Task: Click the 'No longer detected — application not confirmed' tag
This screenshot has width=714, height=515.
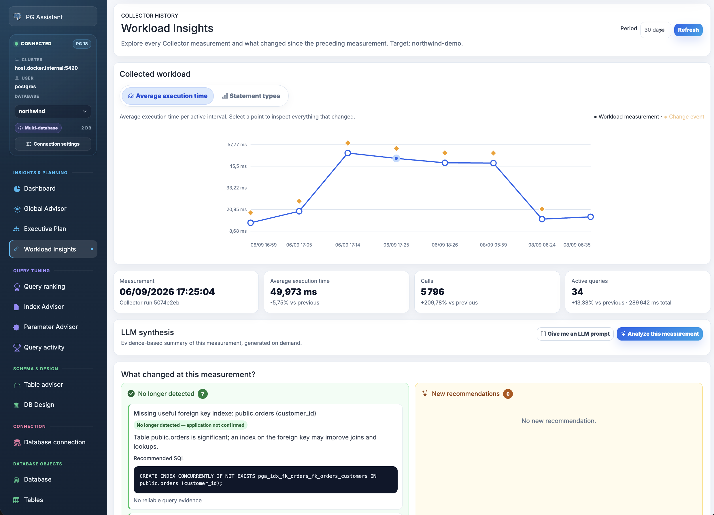Action: point(190,425)
